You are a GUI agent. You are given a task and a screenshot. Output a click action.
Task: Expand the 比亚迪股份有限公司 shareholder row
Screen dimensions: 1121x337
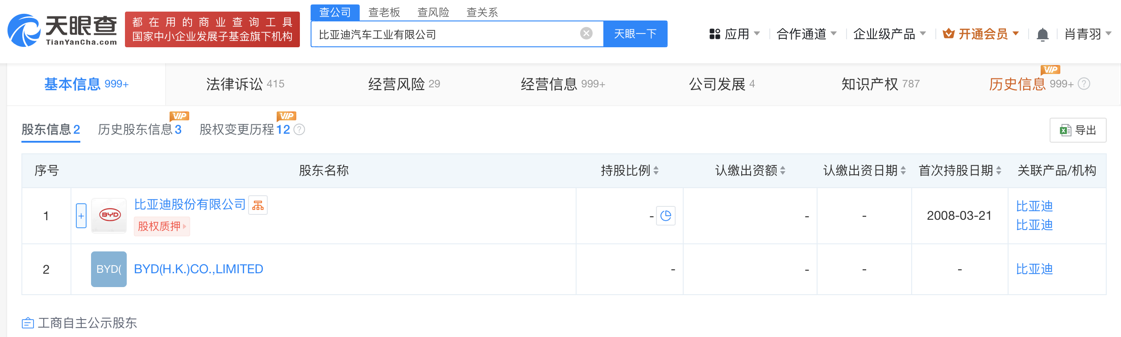(x=81, y=216)
